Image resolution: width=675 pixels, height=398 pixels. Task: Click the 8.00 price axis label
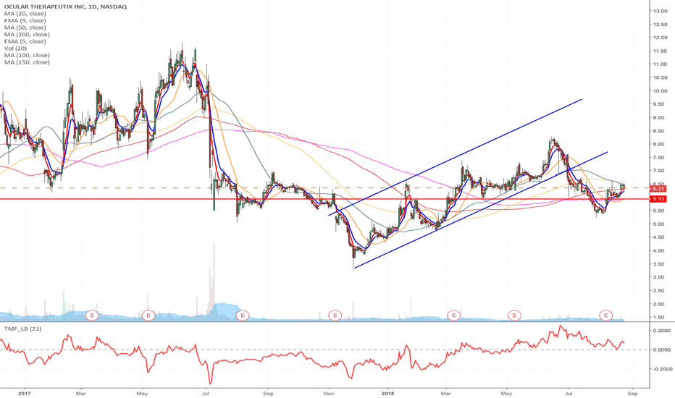(660, 145)
